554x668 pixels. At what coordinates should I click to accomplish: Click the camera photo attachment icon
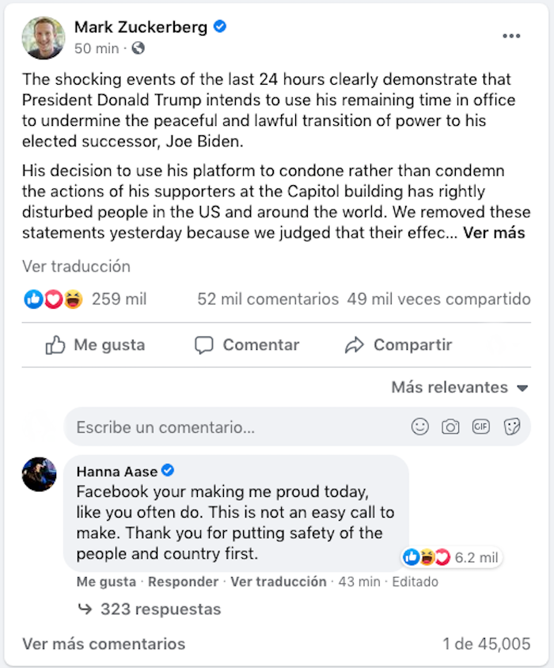click(x=450, y=427)
